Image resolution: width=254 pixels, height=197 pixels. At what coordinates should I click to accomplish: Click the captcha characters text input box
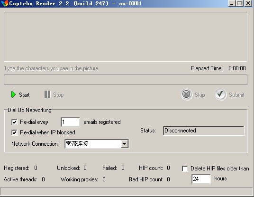click(x=126, y=80)
